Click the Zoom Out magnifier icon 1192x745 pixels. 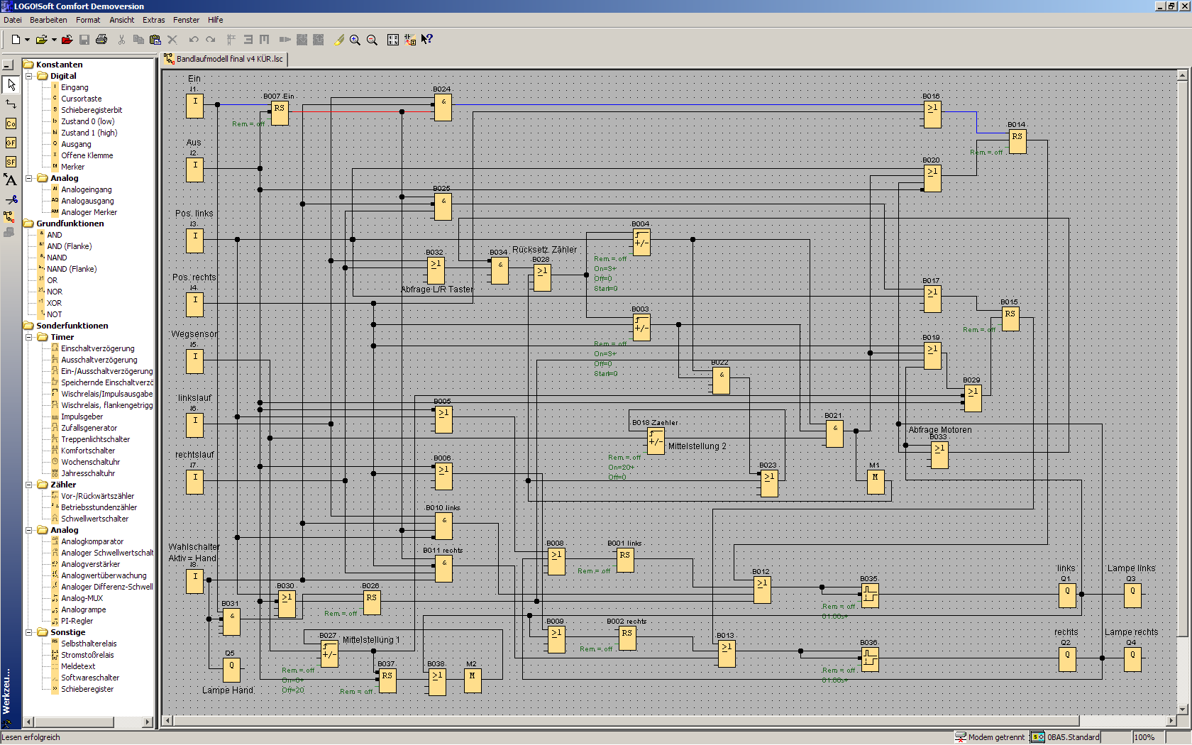point(372,40)
